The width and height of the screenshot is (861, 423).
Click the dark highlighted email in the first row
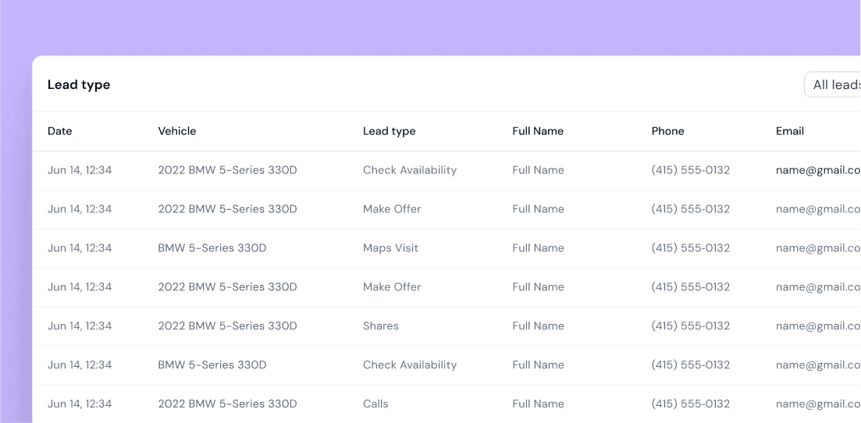pyautogui.click(x=817, y=170)
